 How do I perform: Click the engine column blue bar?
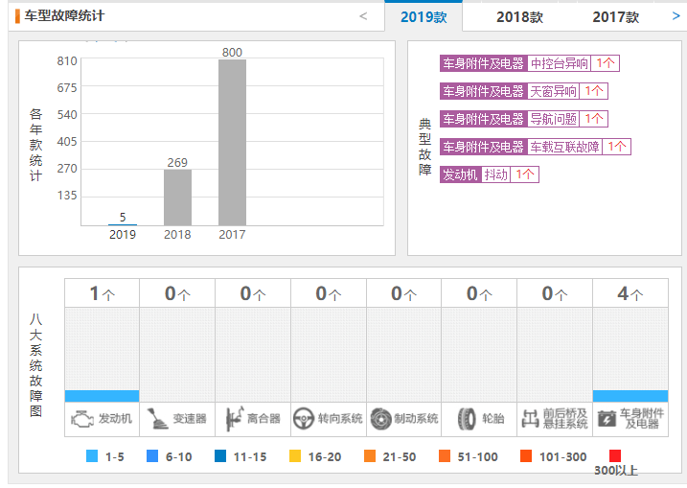(x=103, y=396)
